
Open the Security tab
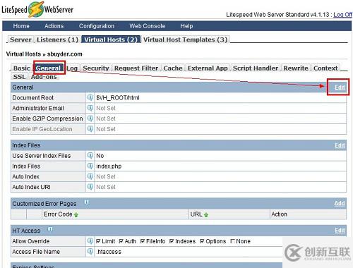click(96, 68)
